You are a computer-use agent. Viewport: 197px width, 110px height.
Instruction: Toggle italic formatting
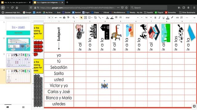tap(159, 18)
